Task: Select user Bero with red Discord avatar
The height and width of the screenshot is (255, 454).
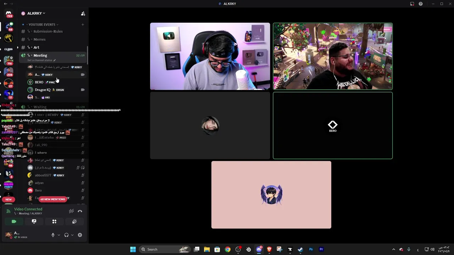Action: [56, 190]
